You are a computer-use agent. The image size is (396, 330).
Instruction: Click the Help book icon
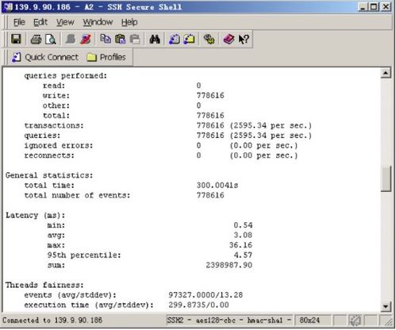point(229,39)
